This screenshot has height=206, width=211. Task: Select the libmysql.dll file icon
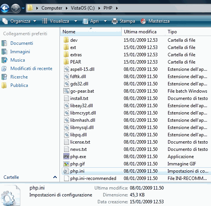(66, 127)
